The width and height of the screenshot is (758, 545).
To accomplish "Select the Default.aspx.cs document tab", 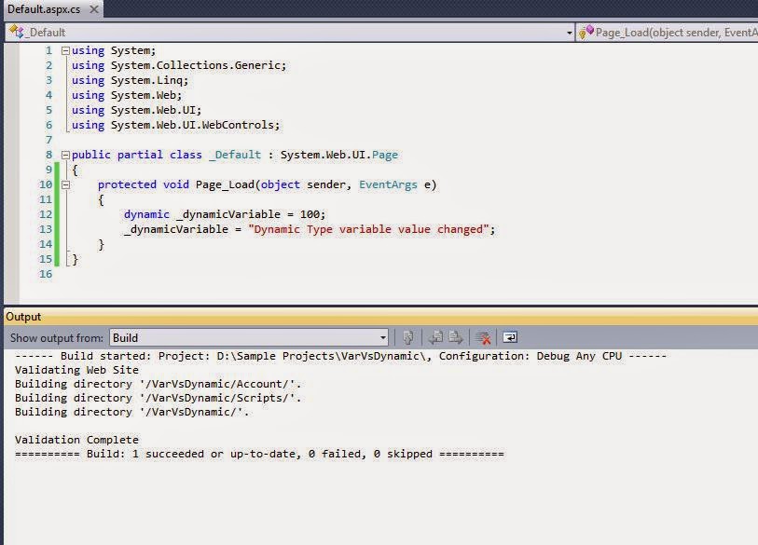I will click(44, 9).
